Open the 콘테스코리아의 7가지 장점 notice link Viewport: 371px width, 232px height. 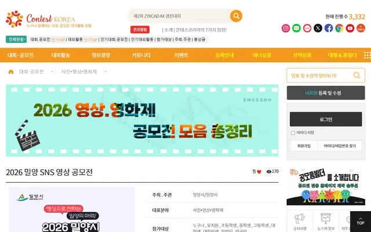(194, 30)
